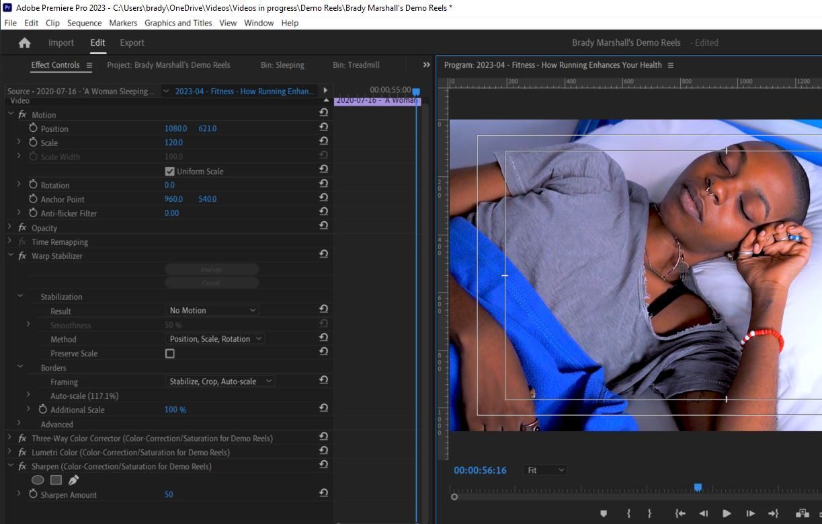Uncheck the Uniform Scale checkbox
The width and height of the screenshot is (822, 524).
169,171
